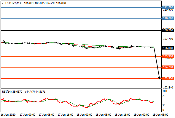Click the black 108.700 level label
The height and width of the screenshot is (118, 175).
[x=168, y=30]
